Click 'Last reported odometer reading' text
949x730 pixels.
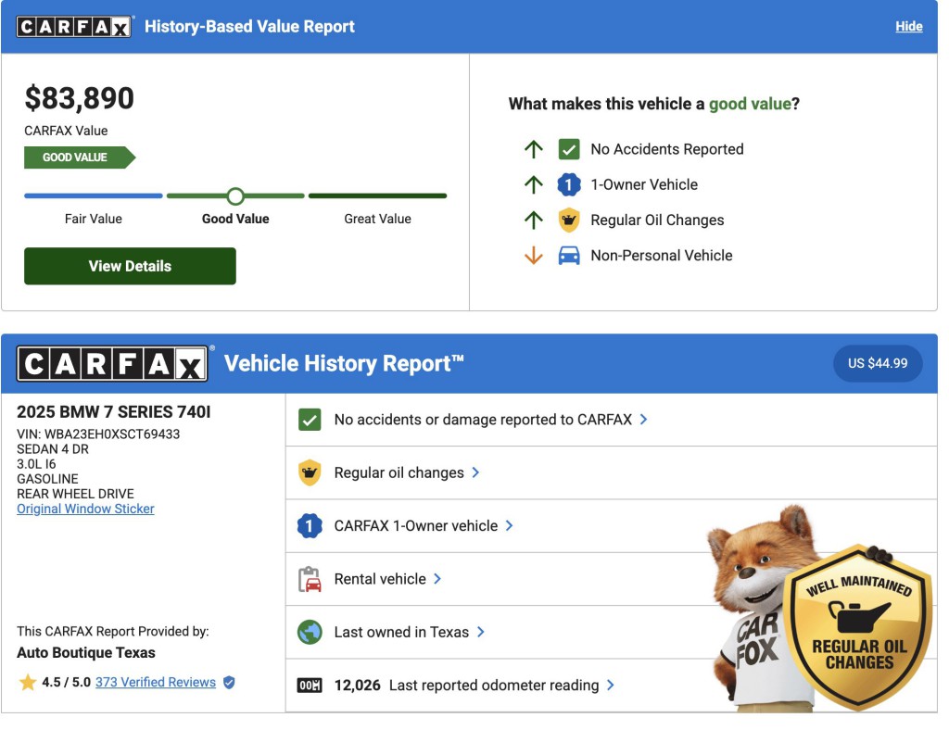coord(494,686)
